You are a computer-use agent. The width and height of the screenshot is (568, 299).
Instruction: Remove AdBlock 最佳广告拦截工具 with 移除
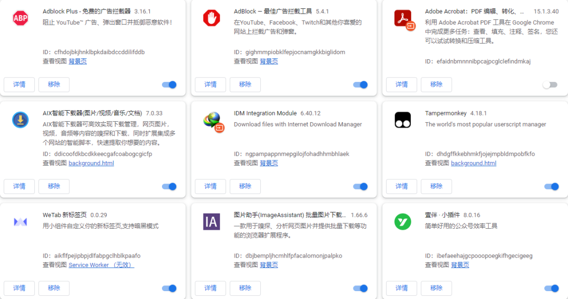tap(245, 84)
